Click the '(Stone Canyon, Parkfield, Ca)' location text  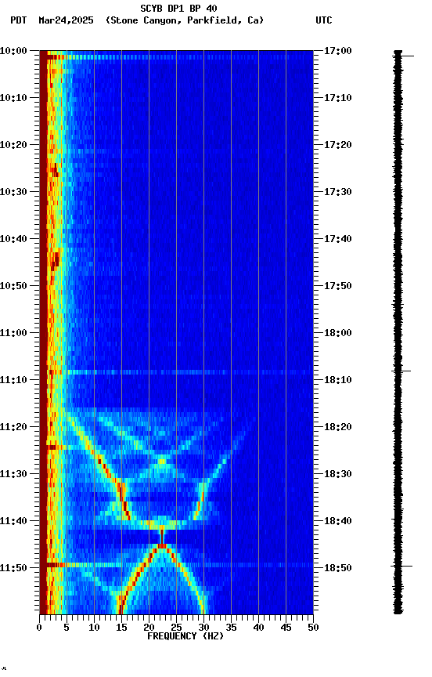point(185,20)
